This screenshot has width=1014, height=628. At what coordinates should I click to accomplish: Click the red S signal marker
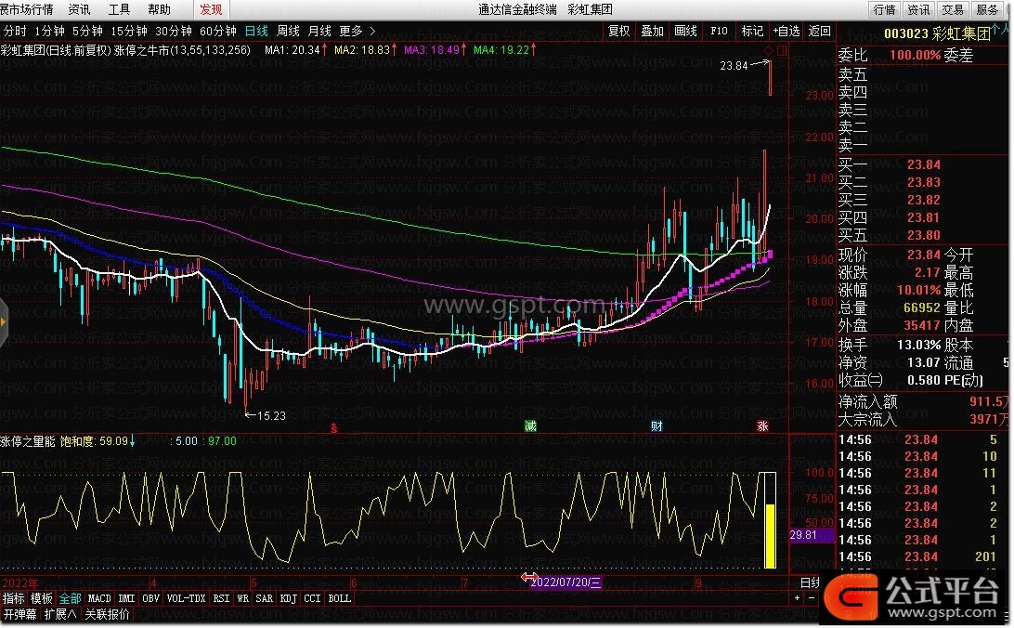[333, 427]
